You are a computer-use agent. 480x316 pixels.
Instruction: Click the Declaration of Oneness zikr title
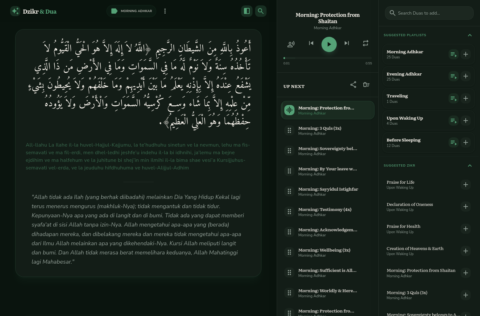click(x=410, y=204)
